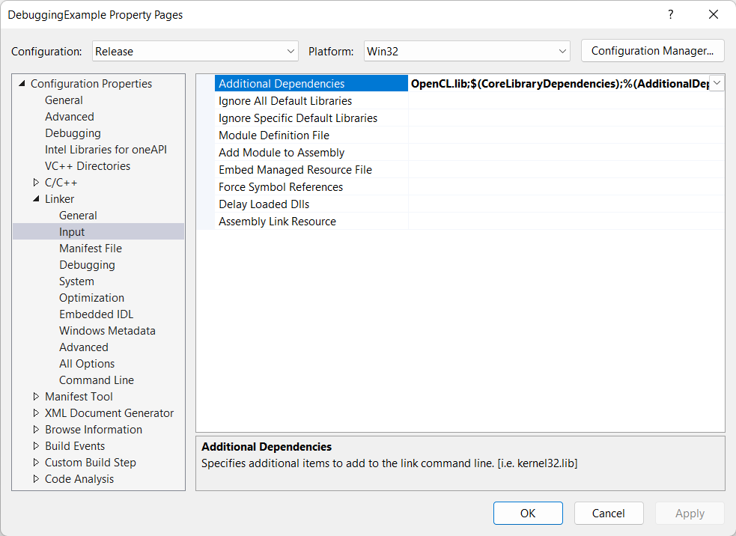Click the Configuration Manager button
The width and height of the screenshot is (736, 536).
pyautogui.click(x=652, y=51)
